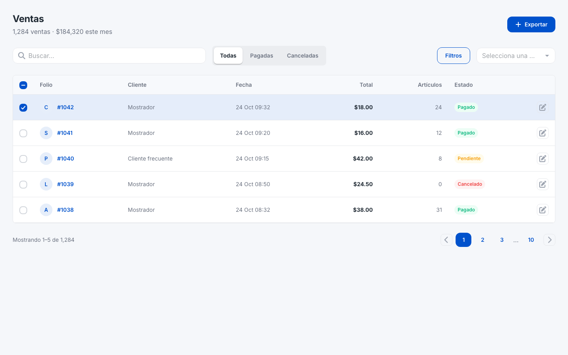Select current page 1 button

tap(463, 240)
